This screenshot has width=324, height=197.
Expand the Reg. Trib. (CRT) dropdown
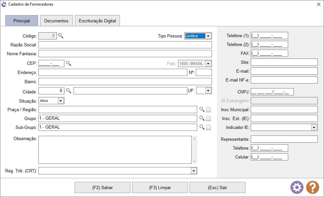[194, 171]
